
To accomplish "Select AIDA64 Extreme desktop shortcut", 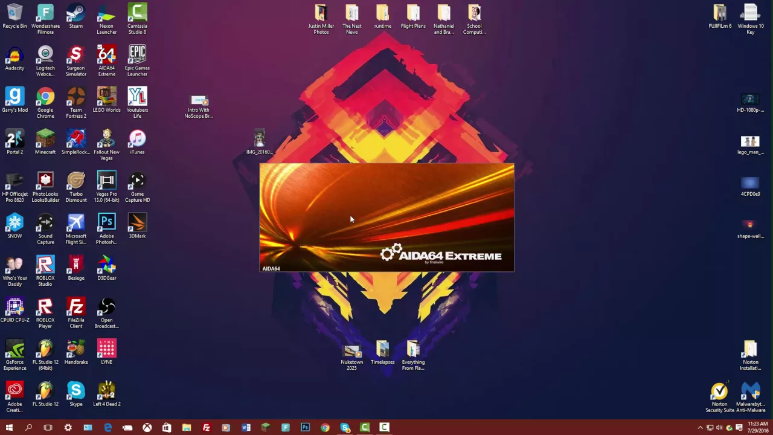I will click(106, 62).
